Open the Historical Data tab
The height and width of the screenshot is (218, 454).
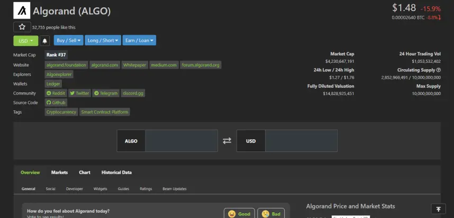click(x=116, y=173)
